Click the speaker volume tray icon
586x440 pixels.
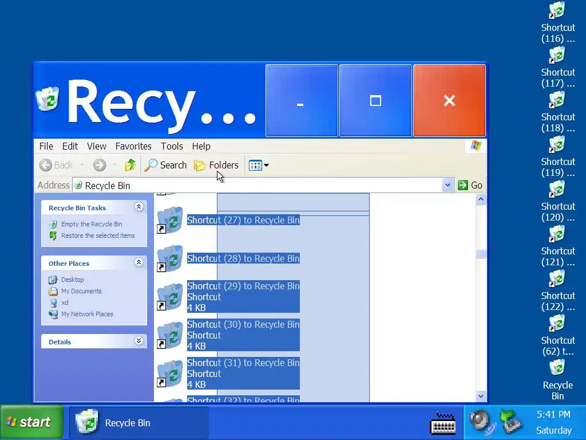(482, 421)
